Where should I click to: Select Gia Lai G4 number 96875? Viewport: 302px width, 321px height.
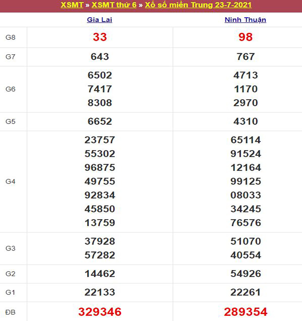(100, 167)
